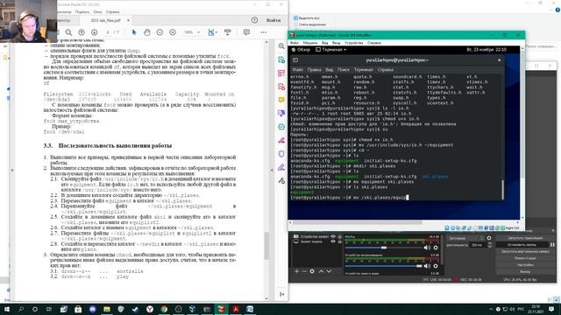Open the Правка menu in the terminal

(x=314, y=70)
